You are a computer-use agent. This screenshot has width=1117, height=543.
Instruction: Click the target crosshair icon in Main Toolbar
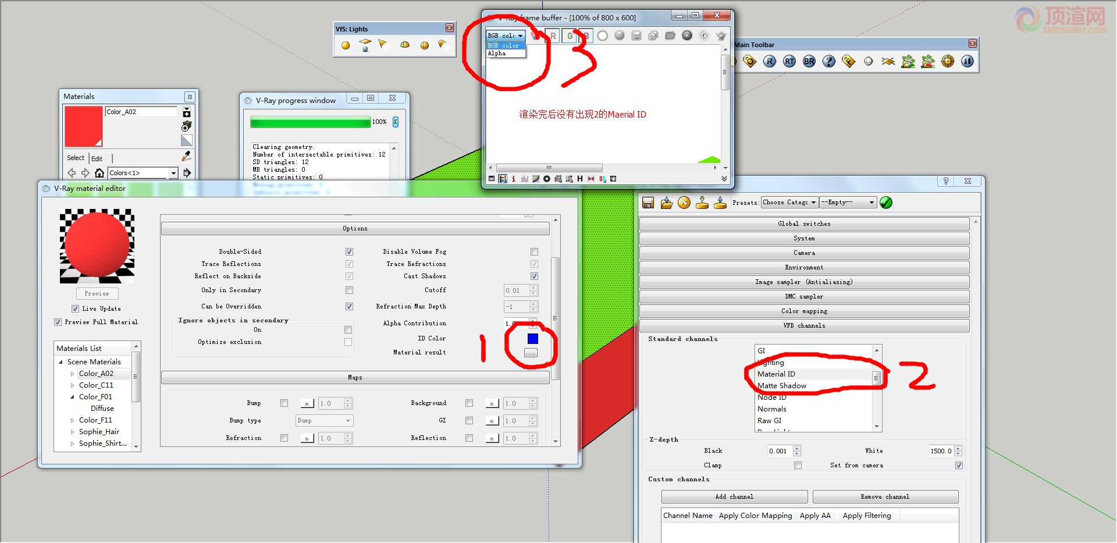(x=948, y=61)
